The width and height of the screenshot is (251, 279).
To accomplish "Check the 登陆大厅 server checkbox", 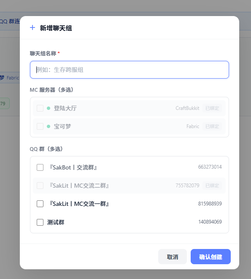I will pos(40,108).
